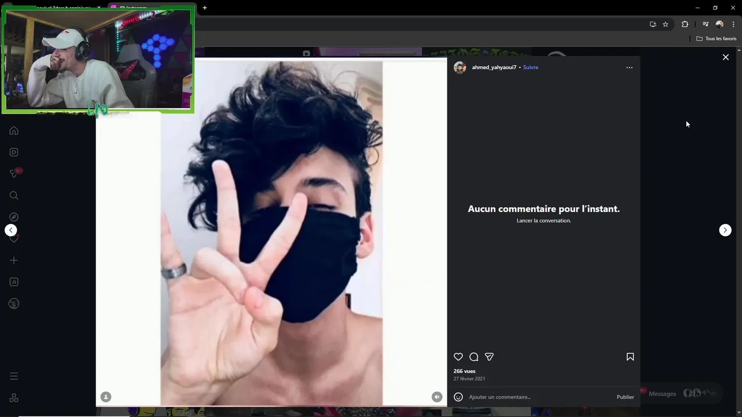
Task: Open Notifications heart icon in sidebar
Action: (14, 239)
